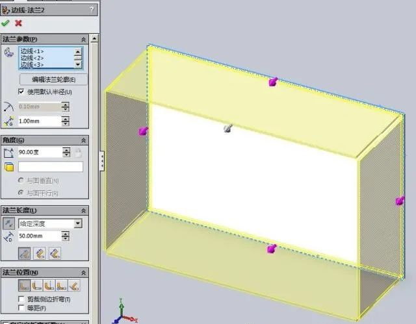416x324 pixels.
Task: Collapse the 角度 section
Action: 83,140
